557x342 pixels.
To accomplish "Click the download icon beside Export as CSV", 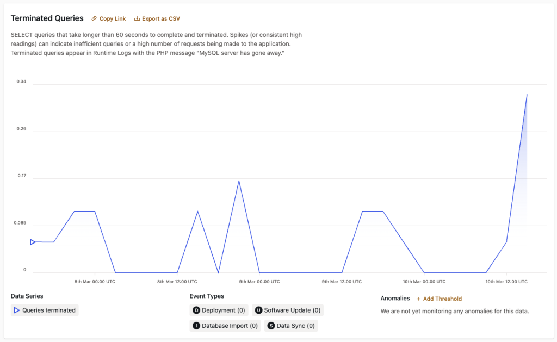I will [137, 18].
